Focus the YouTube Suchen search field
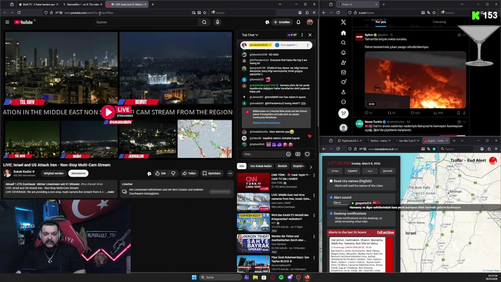This screenshot has width=501, height=282. [x=146, y=22]
